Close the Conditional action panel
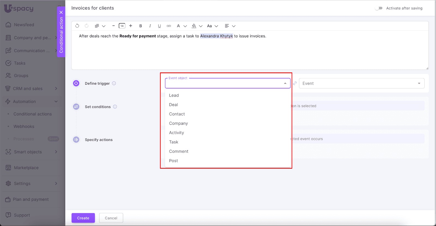Screen dimensions: 436x226 (61, 12)
